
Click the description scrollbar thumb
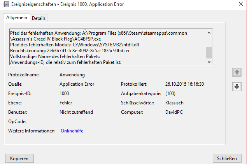pos(209,53)
